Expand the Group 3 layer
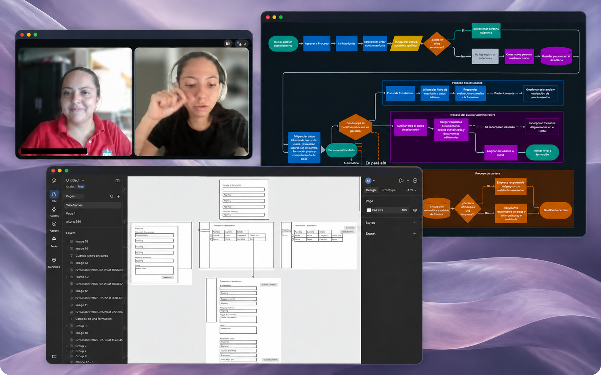The width and height of the screenshot is (601, 375). pyautogui.click(x=67, y=326)
